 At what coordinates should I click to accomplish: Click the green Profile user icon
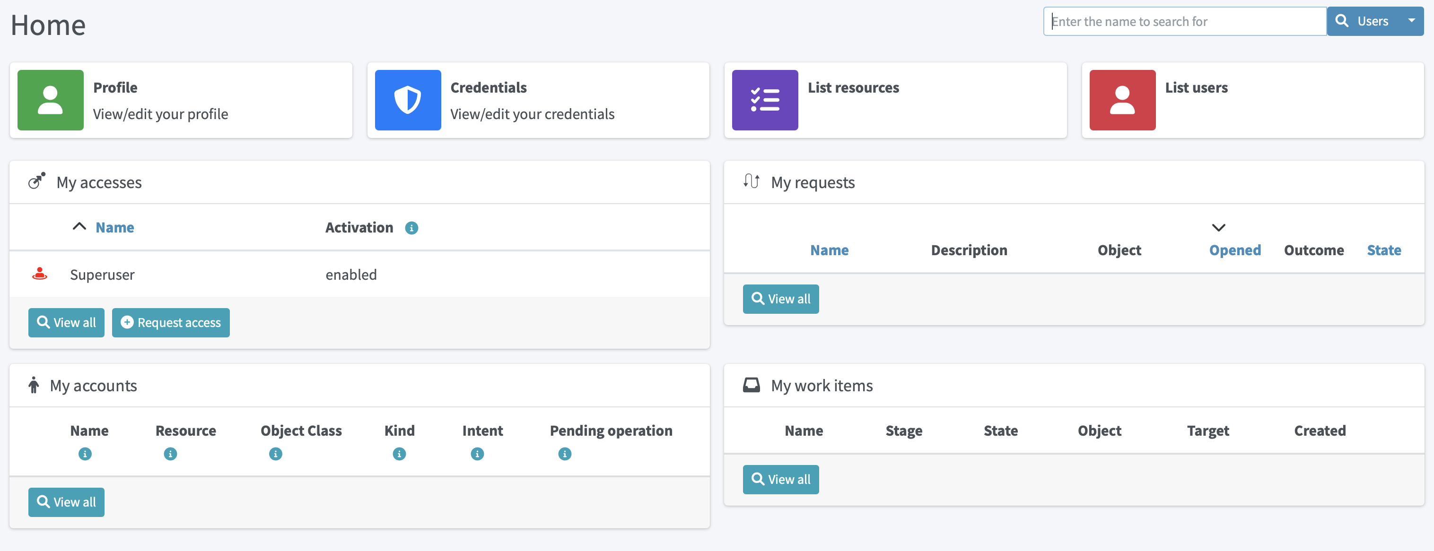tap(50, 100)
